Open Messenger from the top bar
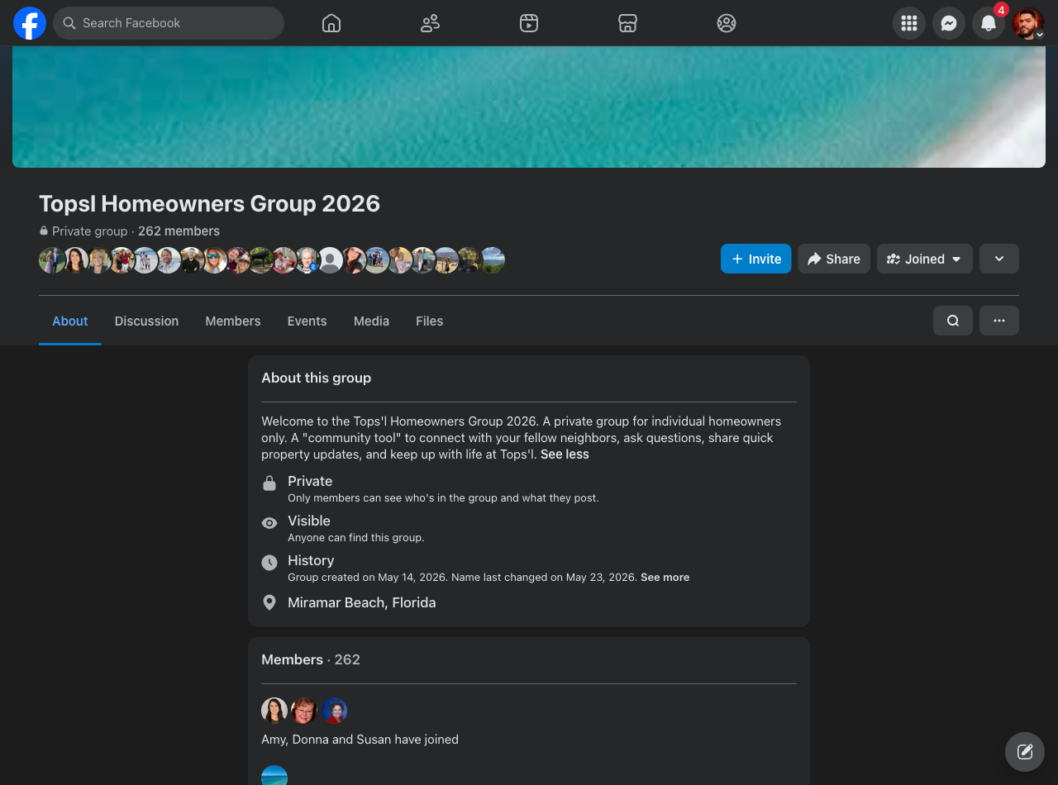The width and height of the screenshot is (1058, 785). 949,23
